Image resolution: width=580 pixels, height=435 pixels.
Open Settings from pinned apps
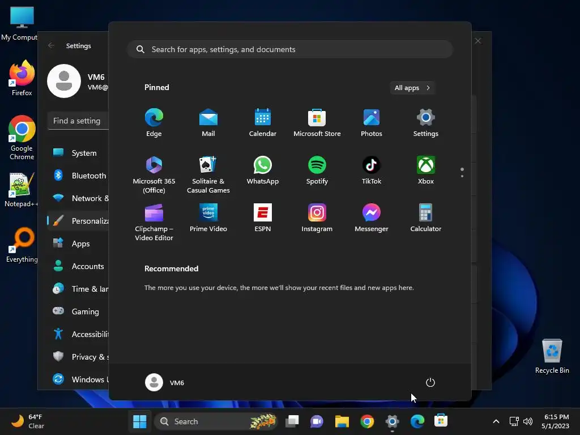426,122
